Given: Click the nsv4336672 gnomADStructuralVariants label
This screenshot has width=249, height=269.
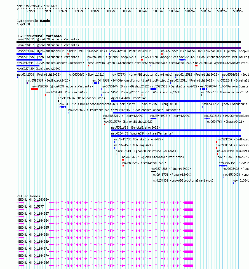Looking at the screenshot, I should pos(48,39).
